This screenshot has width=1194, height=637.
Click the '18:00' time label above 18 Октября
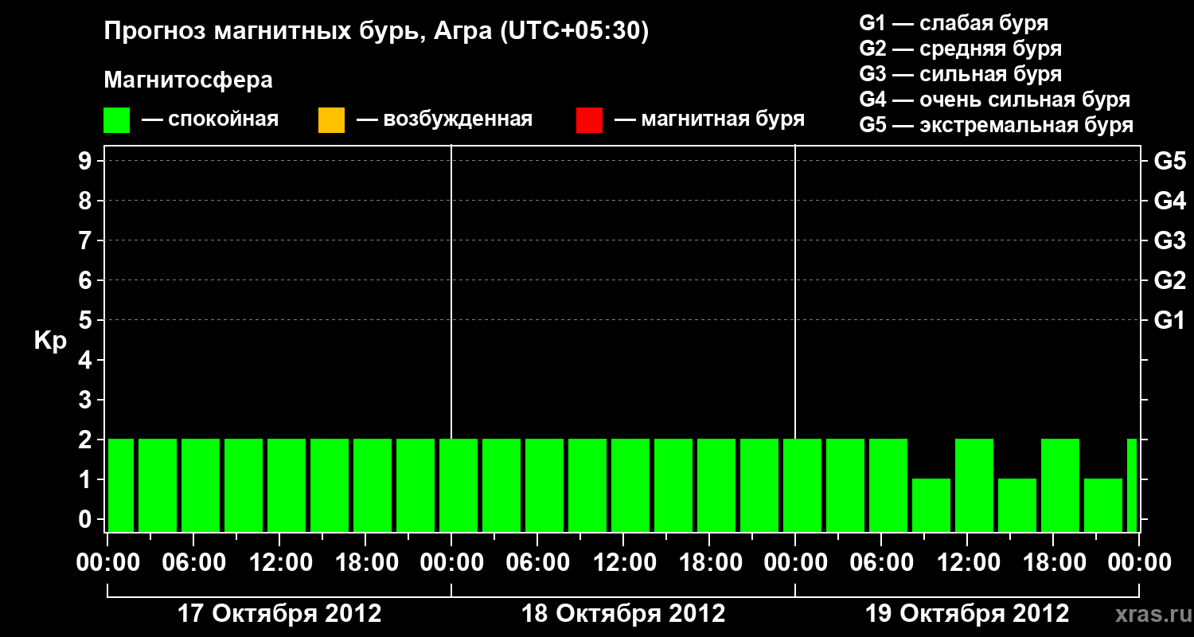click(x=709, y=563)
